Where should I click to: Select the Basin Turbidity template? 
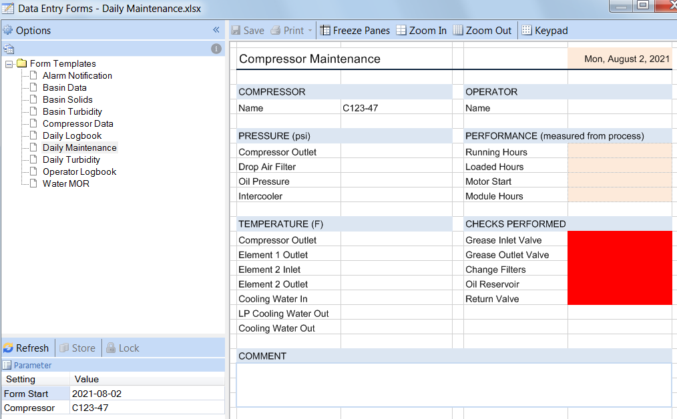pyautogui.click(x=73, y=112)
